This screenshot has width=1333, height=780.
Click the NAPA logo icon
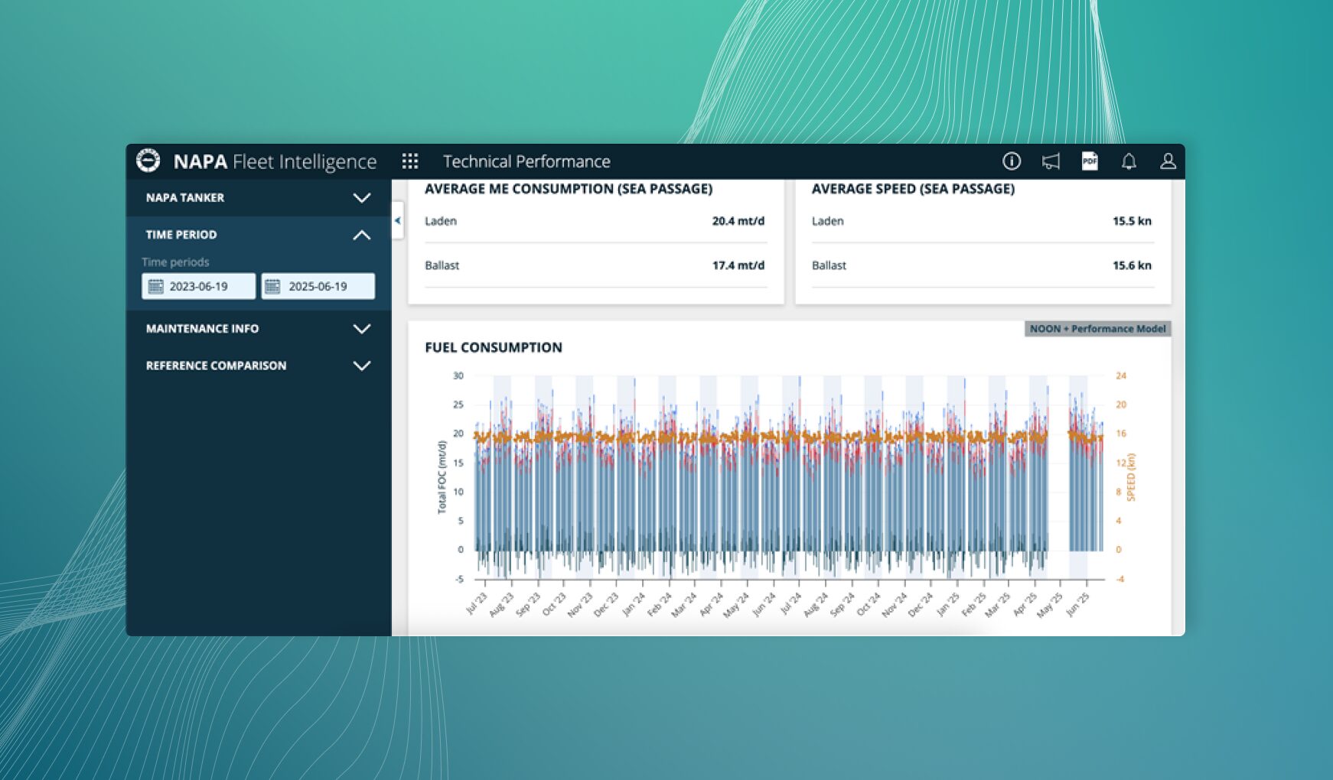pos(148,161)
